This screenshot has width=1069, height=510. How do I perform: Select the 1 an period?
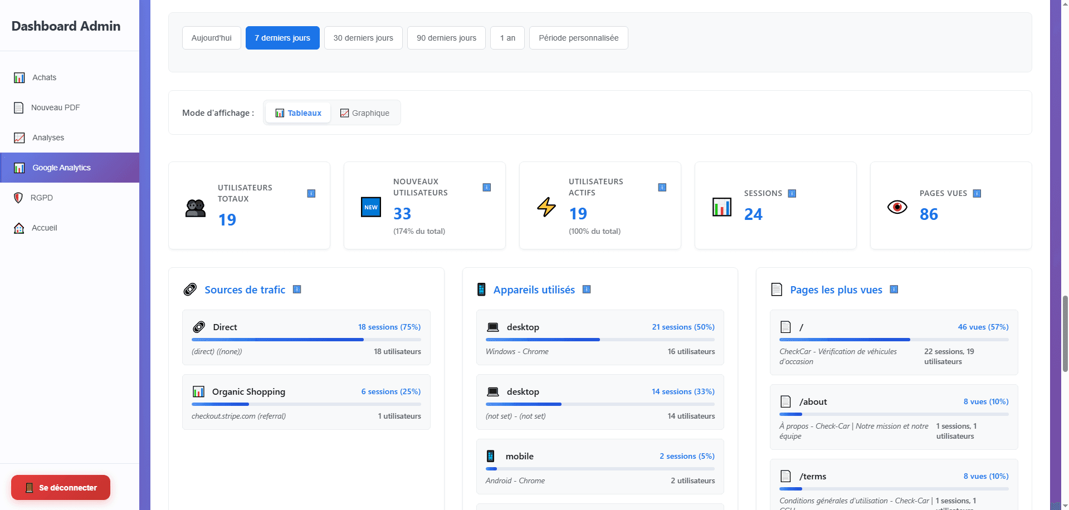(507, 38)
